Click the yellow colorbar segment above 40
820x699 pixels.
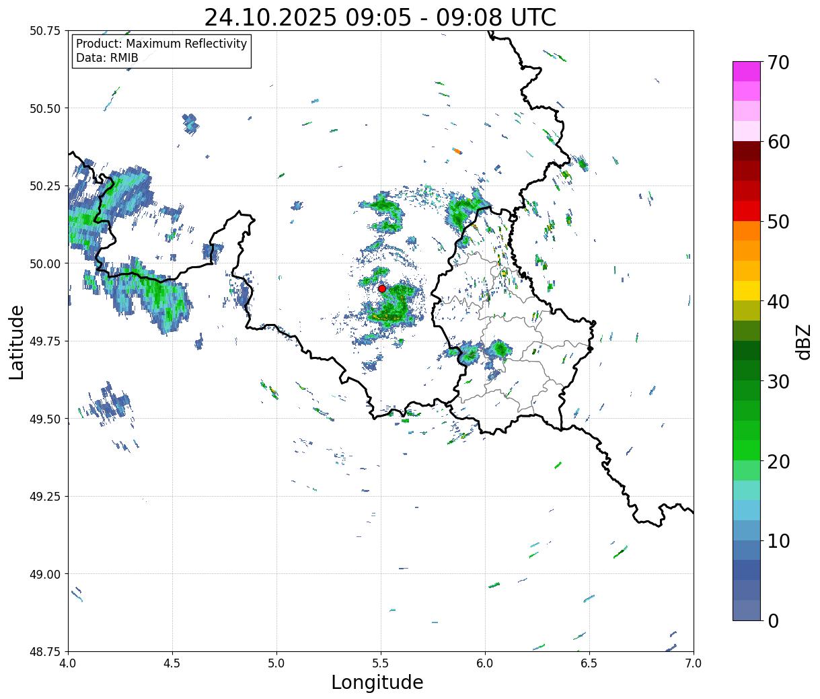click(747, 290)
